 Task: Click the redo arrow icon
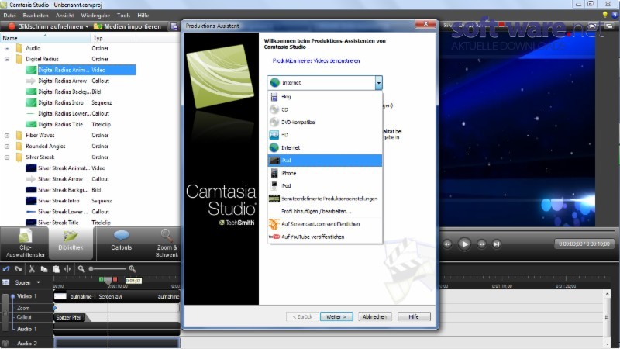[x=18, y=268]
